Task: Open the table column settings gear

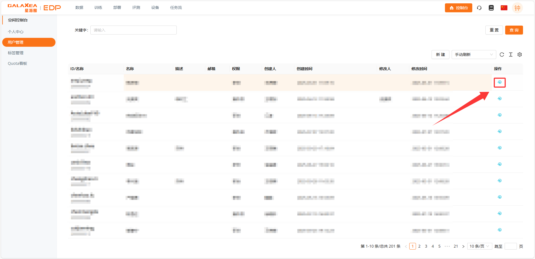Action: point(520,55)
